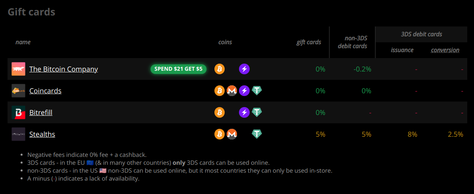
Task: Click the Coincards logo thumbnail
Action: click(19, 90)
